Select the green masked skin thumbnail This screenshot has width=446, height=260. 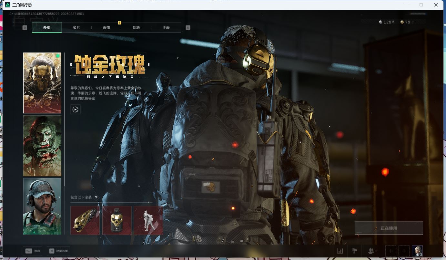click(x=42, y=146)
